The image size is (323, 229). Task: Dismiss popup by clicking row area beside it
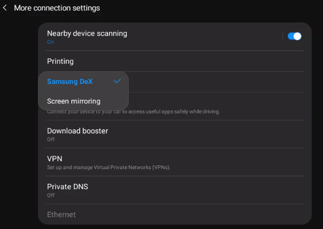click(216, 82)
